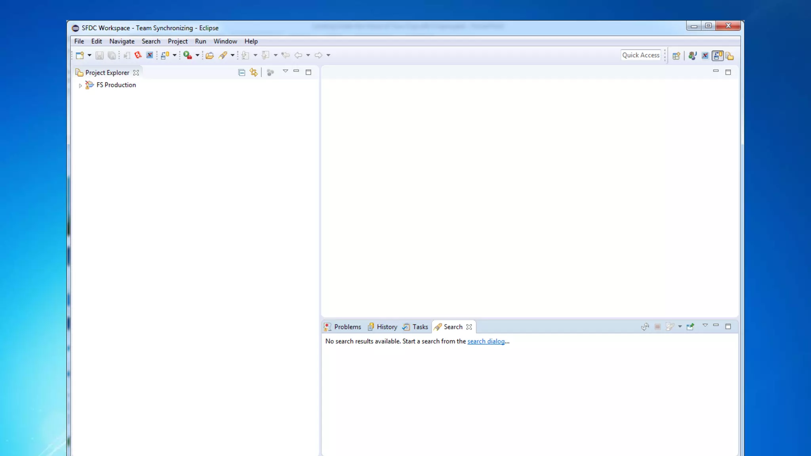Screen dimensions: 811x456
Task: Click the Open Perspective icon
Action: [676, 56]
